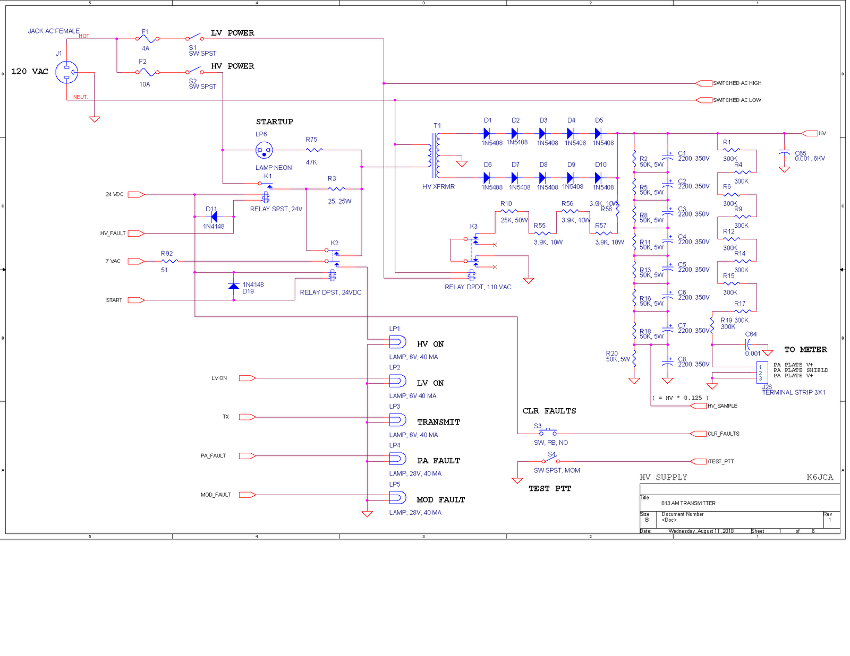This screenshot has height=656, width=850.
Task: Click the LP4 PA FAULT lamp
Action: 397,459
